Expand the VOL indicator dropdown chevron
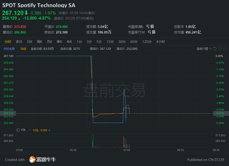Image resolution: width=229 pixels, height=166 pixels. pyautogui.click(x=30, y=130)
